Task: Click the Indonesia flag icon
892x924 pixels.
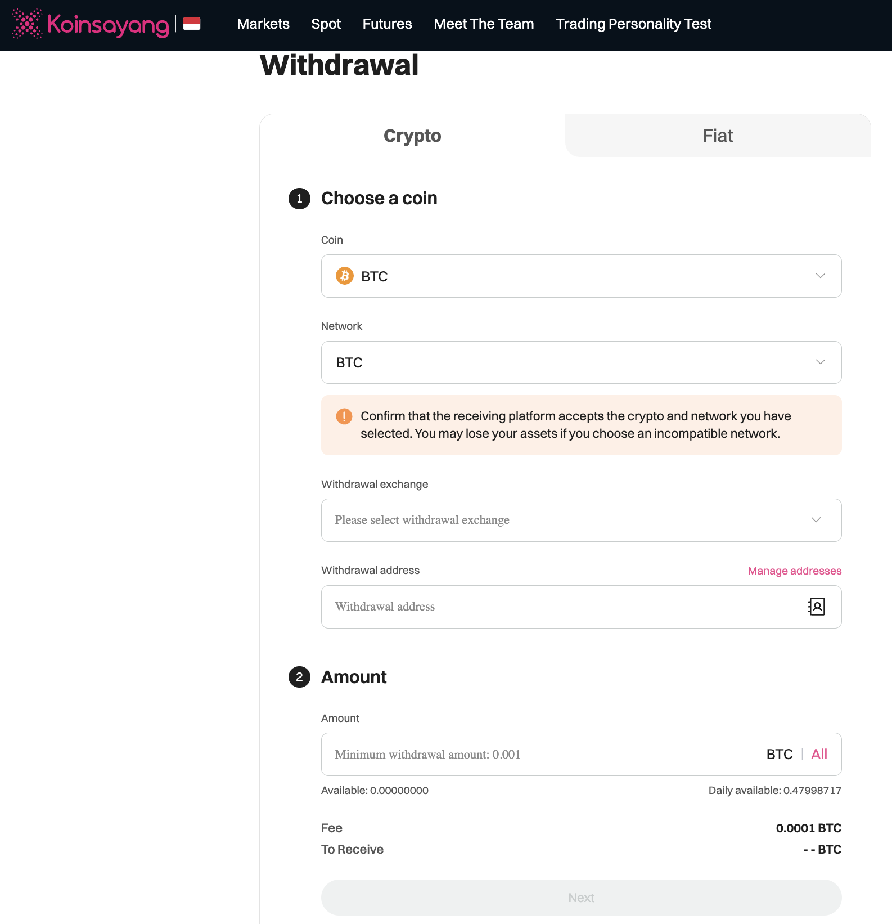Action: tap(192, 24)
